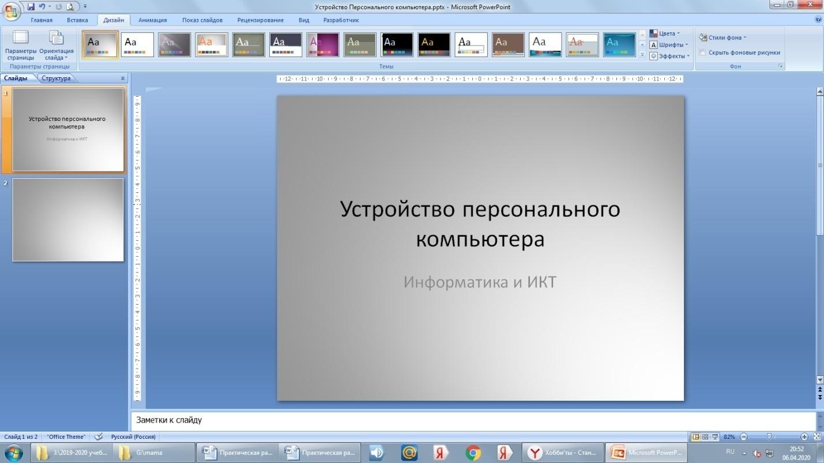The width and height of the screenshot is (824, 463).
Task: Go to the Анимация ribbon tab
Action: 153,20
